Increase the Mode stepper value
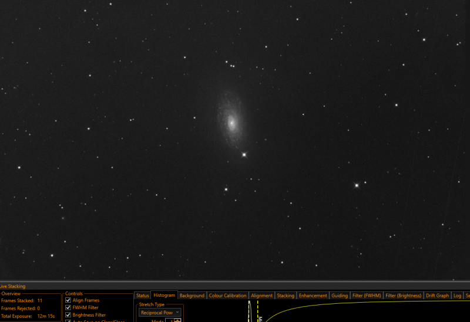Image resolution: width=470 pixels, height=322 pixels. point(177,320)
